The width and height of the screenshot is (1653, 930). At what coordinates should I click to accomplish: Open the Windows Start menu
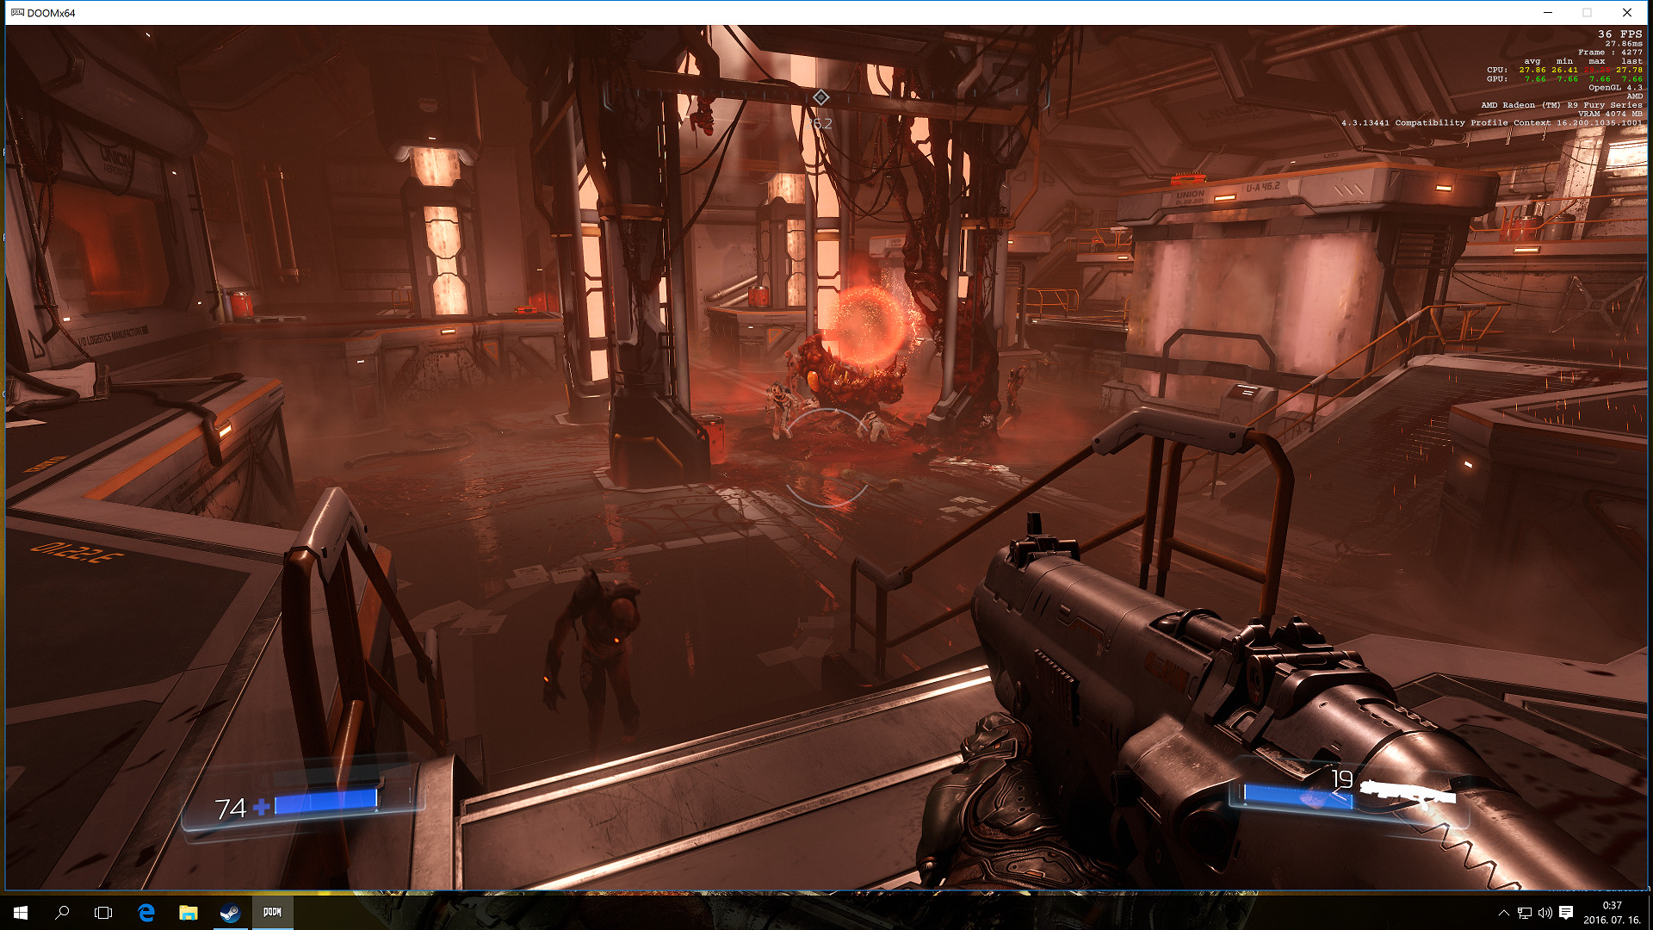(21, 913)
